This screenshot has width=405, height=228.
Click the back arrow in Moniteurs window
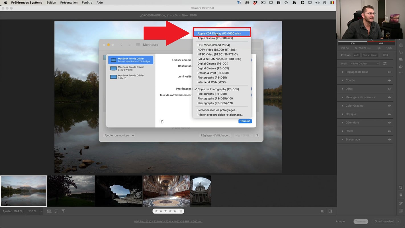click(x=121, y=45)
